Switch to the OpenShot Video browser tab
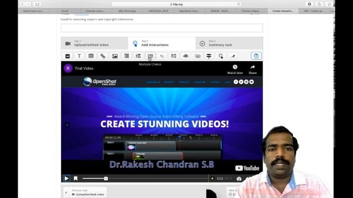Image resolution: width=353 pixels, height=198 pixels. [x=189, y=11]
